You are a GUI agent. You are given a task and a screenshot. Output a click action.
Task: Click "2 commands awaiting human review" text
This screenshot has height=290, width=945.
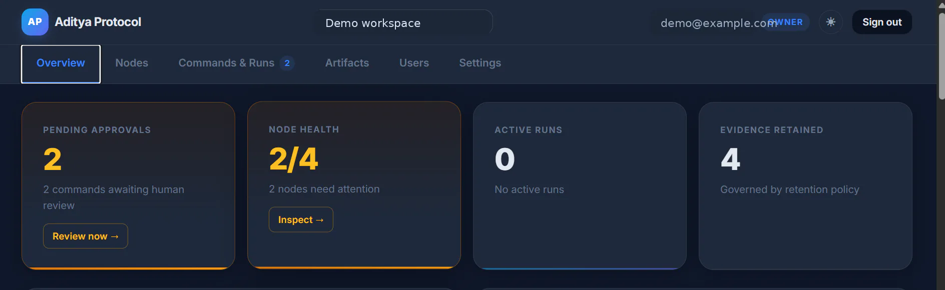[x=114, y=197]
